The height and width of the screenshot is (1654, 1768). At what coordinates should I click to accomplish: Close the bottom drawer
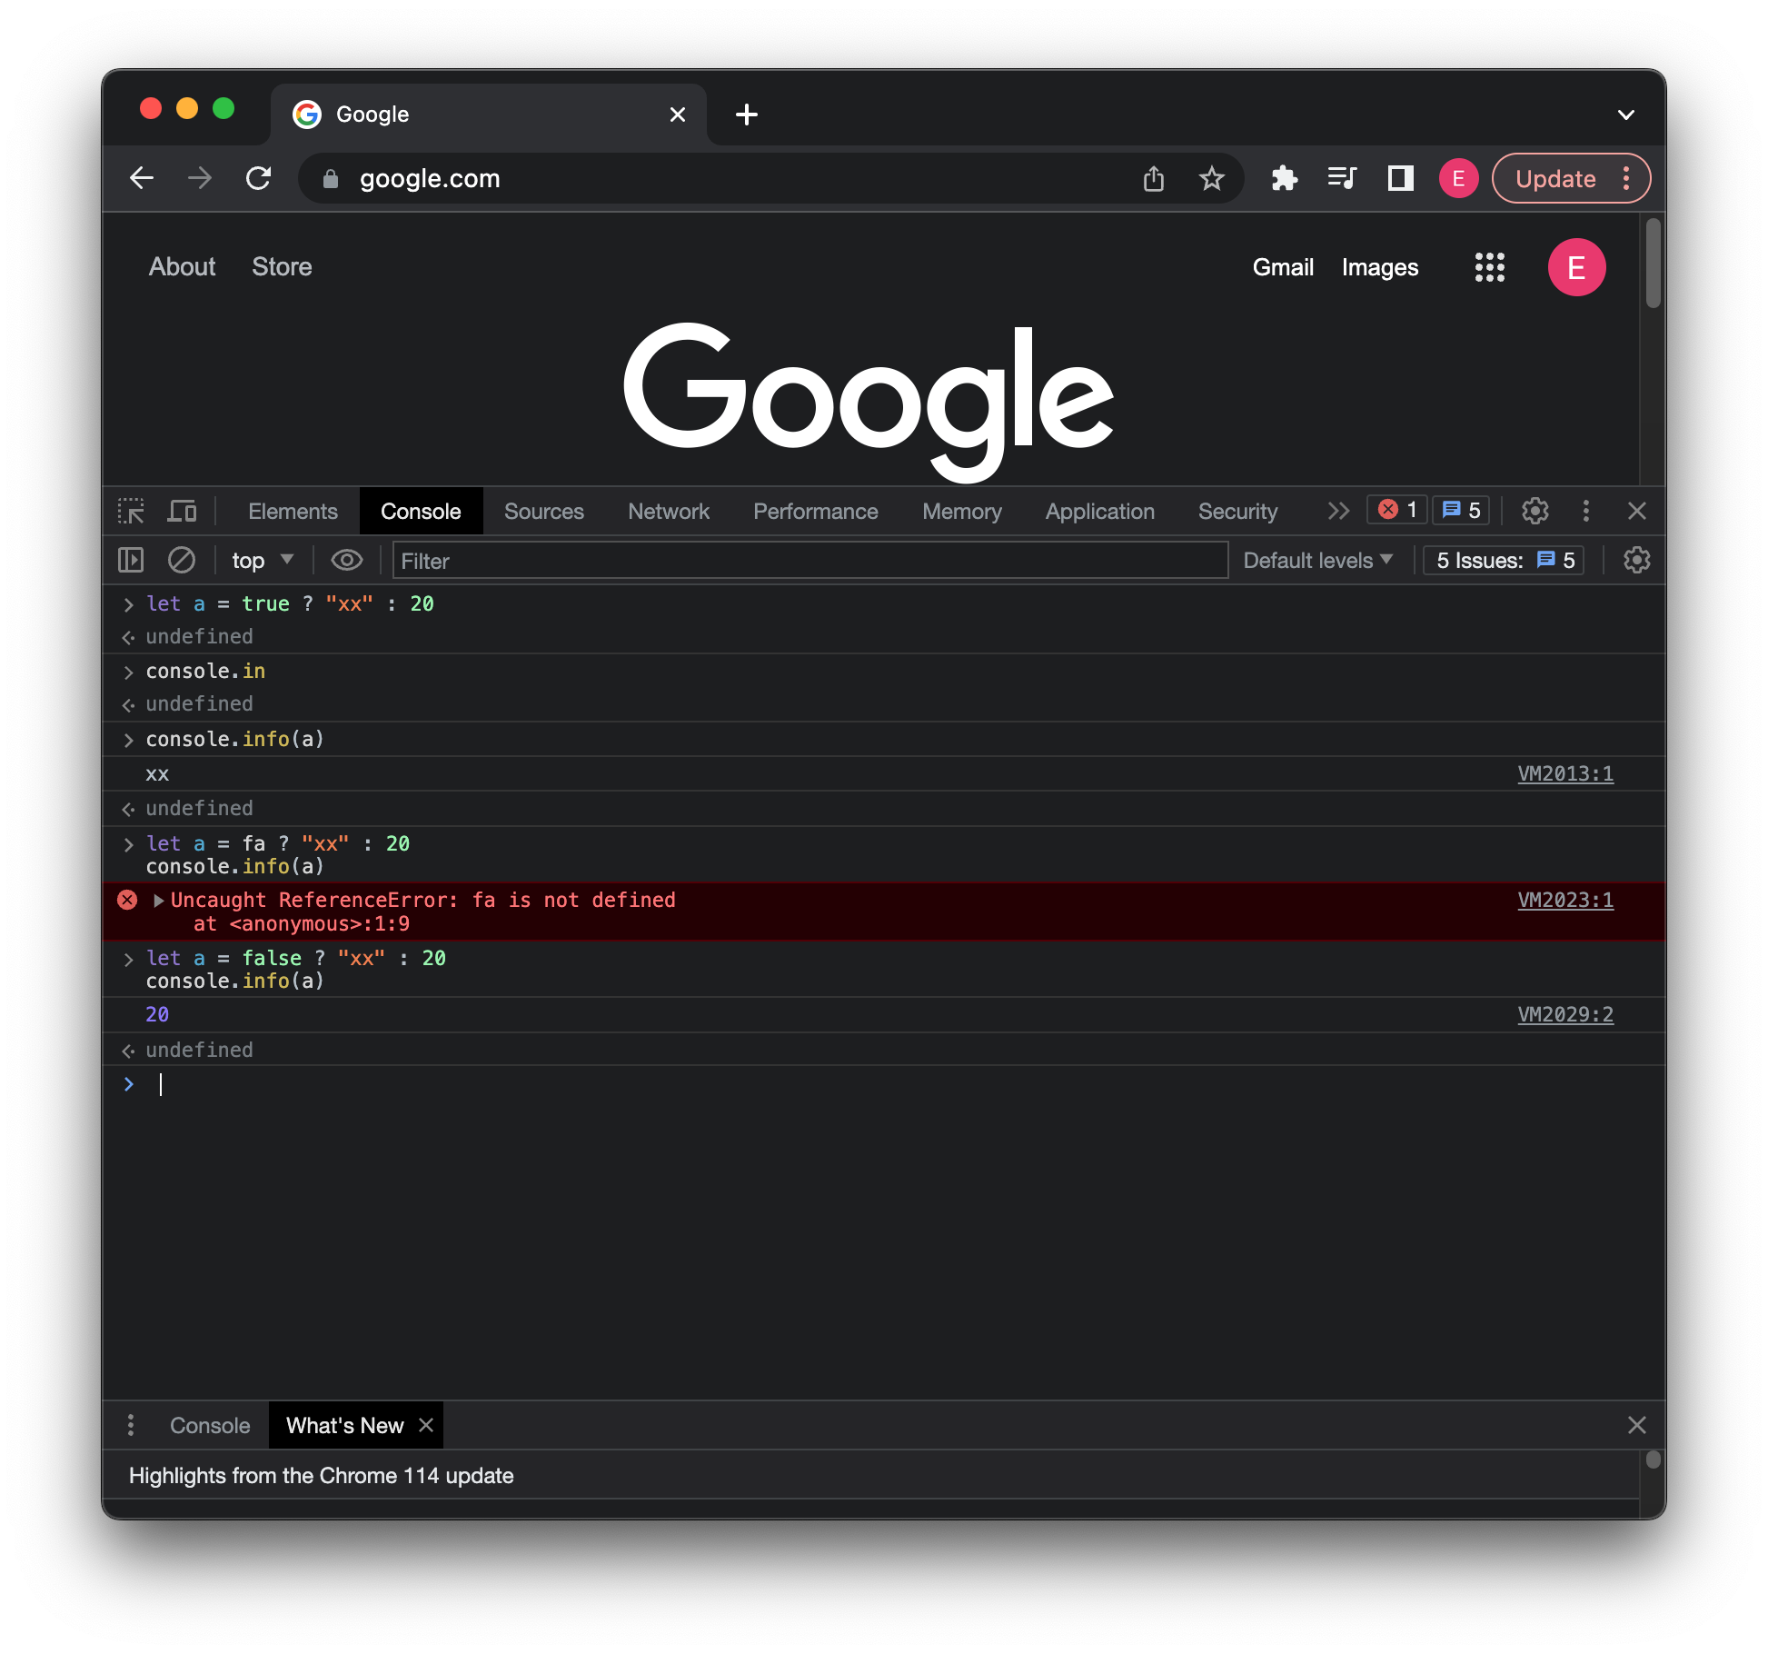click(x=1637, y=1425)
